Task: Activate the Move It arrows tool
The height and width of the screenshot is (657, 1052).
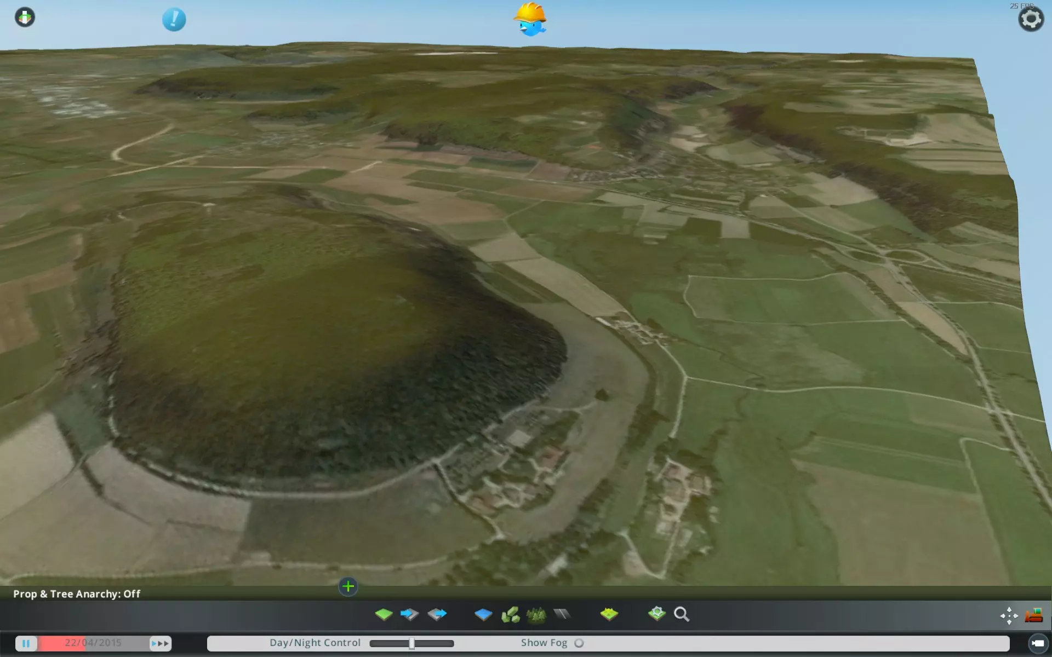Action: [x=1009, y=615]
